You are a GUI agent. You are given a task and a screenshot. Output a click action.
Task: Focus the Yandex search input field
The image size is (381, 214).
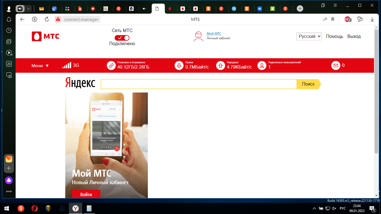(199, 84)
